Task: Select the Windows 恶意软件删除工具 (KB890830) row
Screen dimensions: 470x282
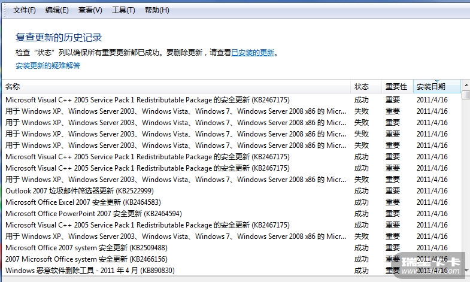Action: (232, 271)
